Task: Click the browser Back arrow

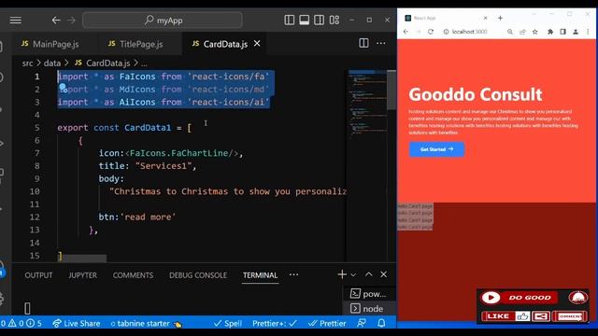Action: click(x=406, y=32)
